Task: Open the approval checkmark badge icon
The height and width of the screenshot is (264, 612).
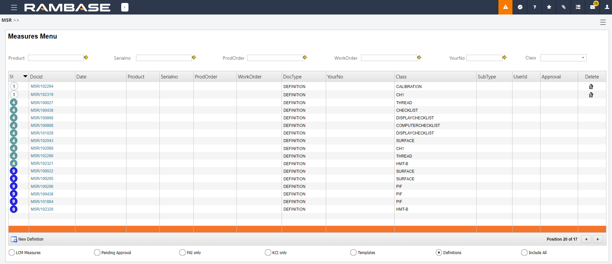Action: (x=520, y=7)
